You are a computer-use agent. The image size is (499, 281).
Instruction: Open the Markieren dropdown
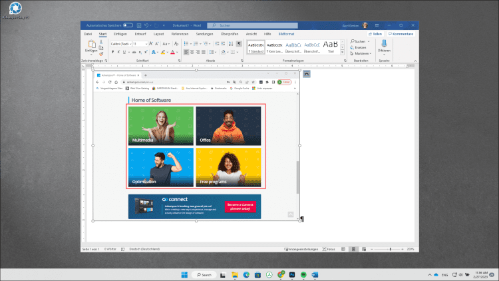[x=361, y=53]
